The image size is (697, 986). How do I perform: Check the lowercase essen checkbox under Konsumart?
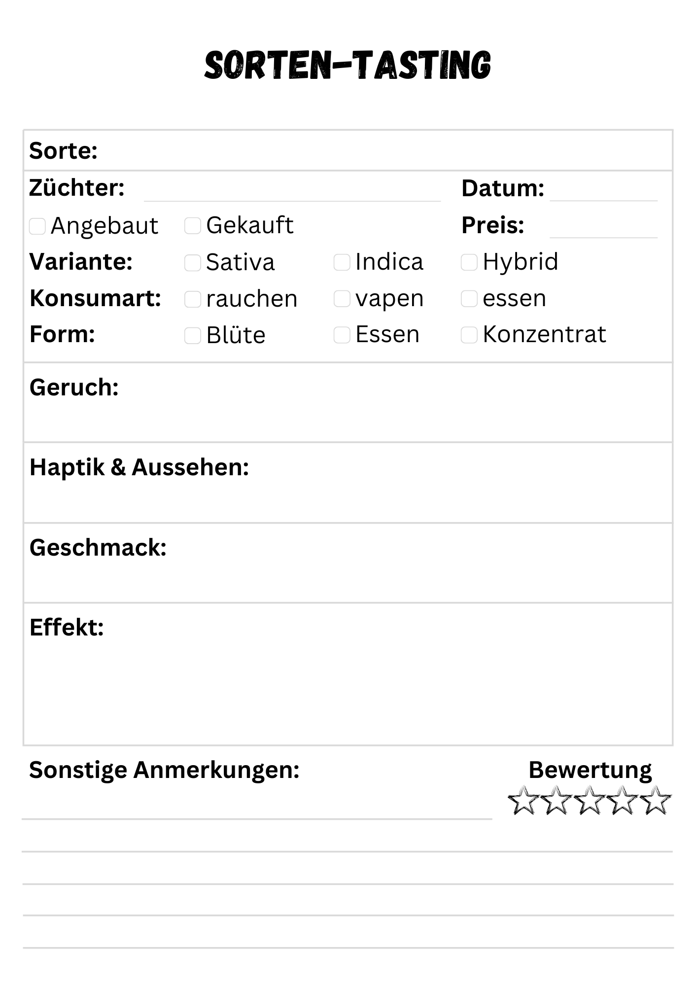(x=469, y=299)
